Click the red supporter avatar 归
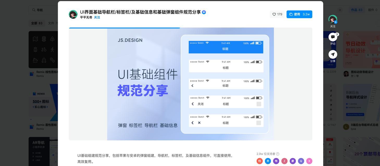 pos(259,161)
